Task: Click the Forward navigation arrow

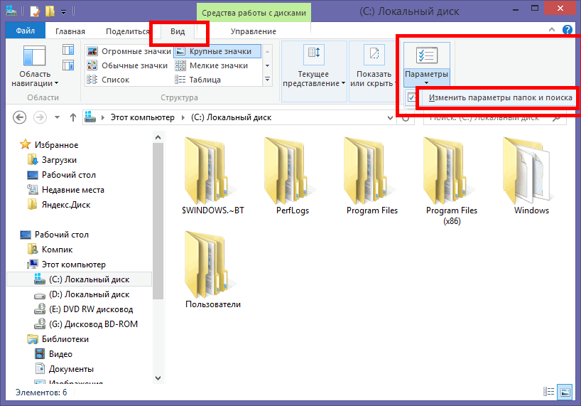Action: (x=40, y=117)
